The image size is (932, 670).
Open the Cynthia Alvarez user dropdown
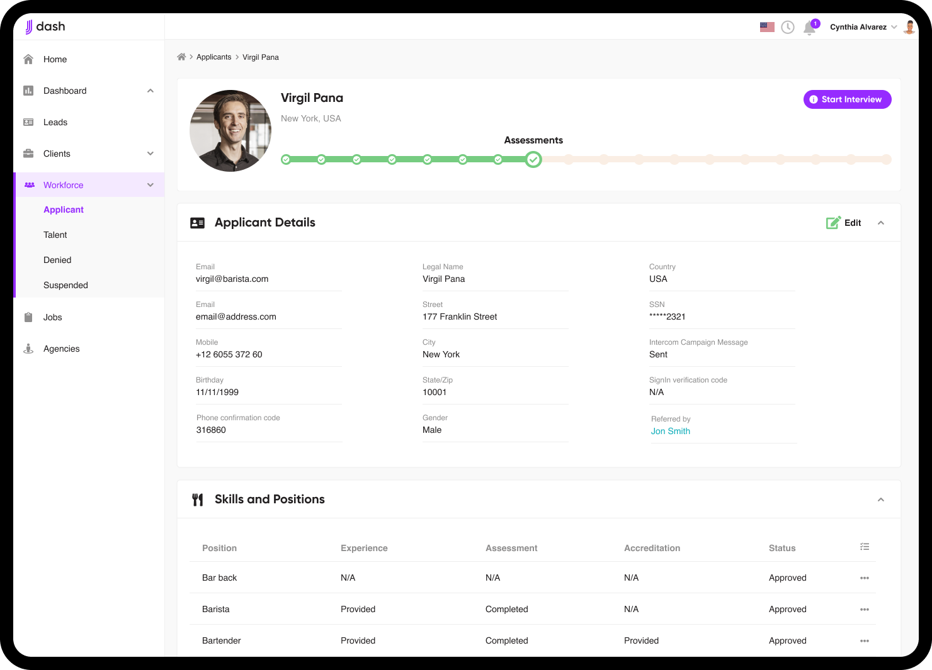click(x=894, y=27)
